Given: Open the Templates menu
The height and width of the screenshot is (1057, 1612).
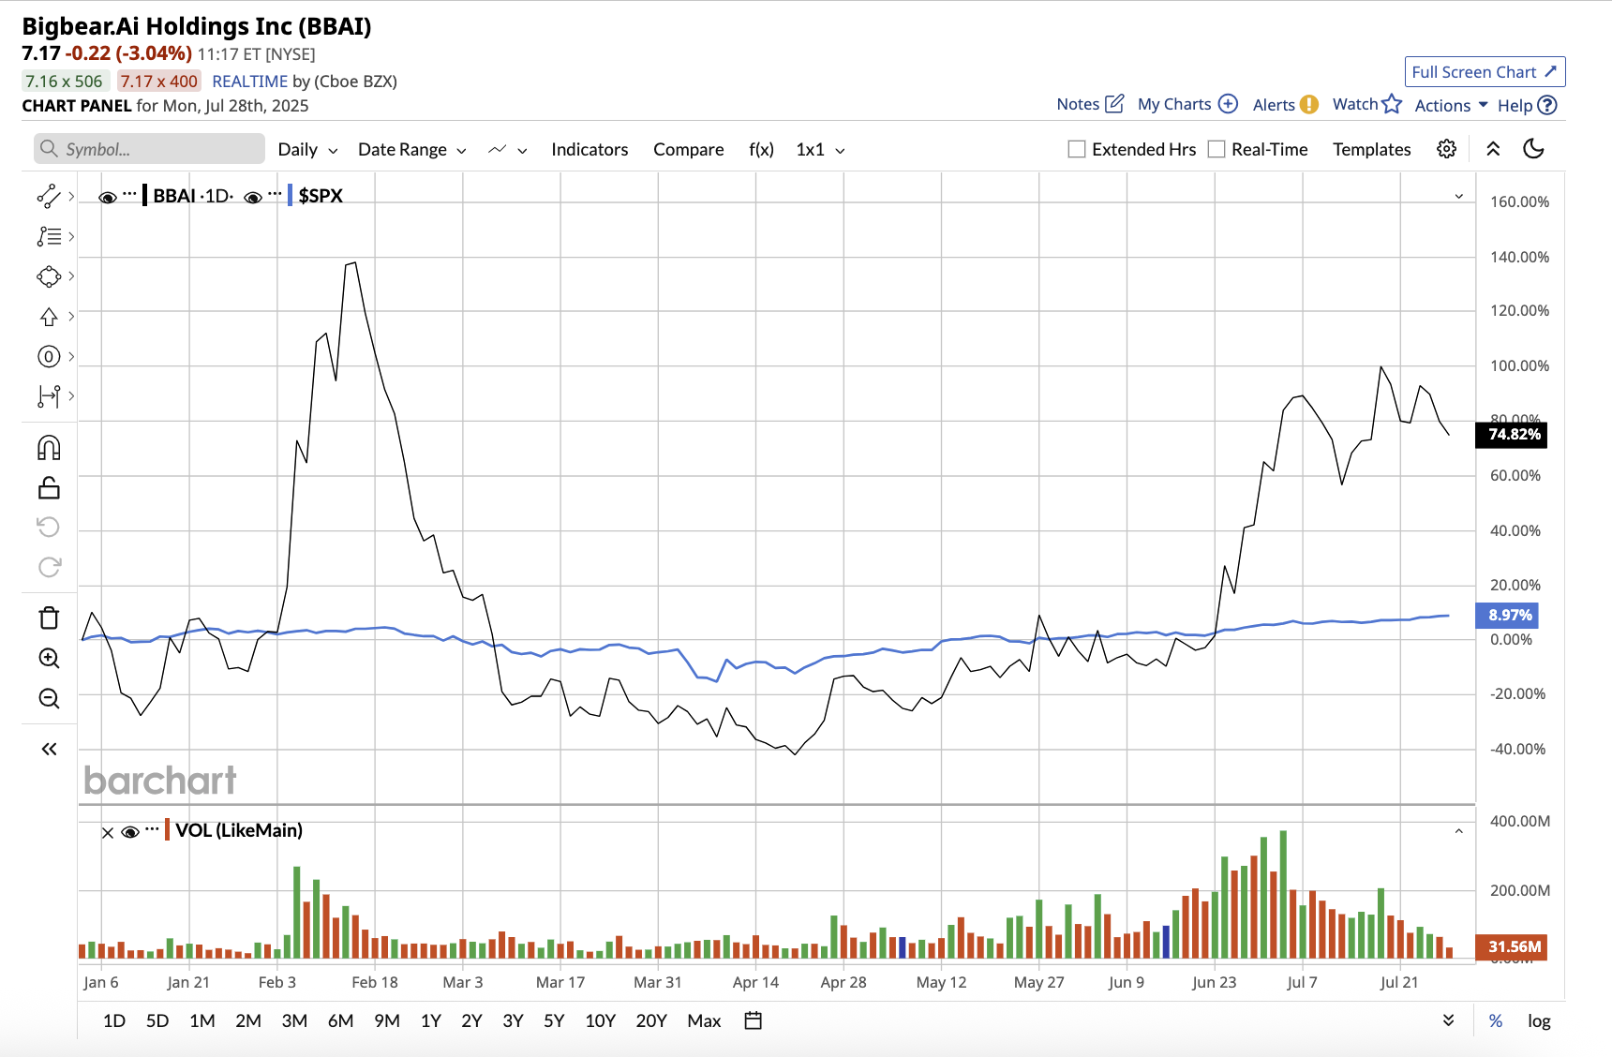Looking at the screenshot, I should click(1372, 149).
